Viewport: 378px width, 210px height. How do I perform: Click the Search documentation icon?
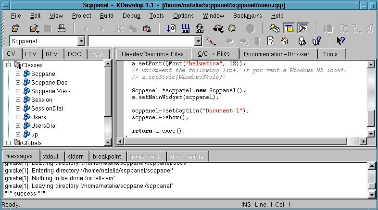click(302, 41)
